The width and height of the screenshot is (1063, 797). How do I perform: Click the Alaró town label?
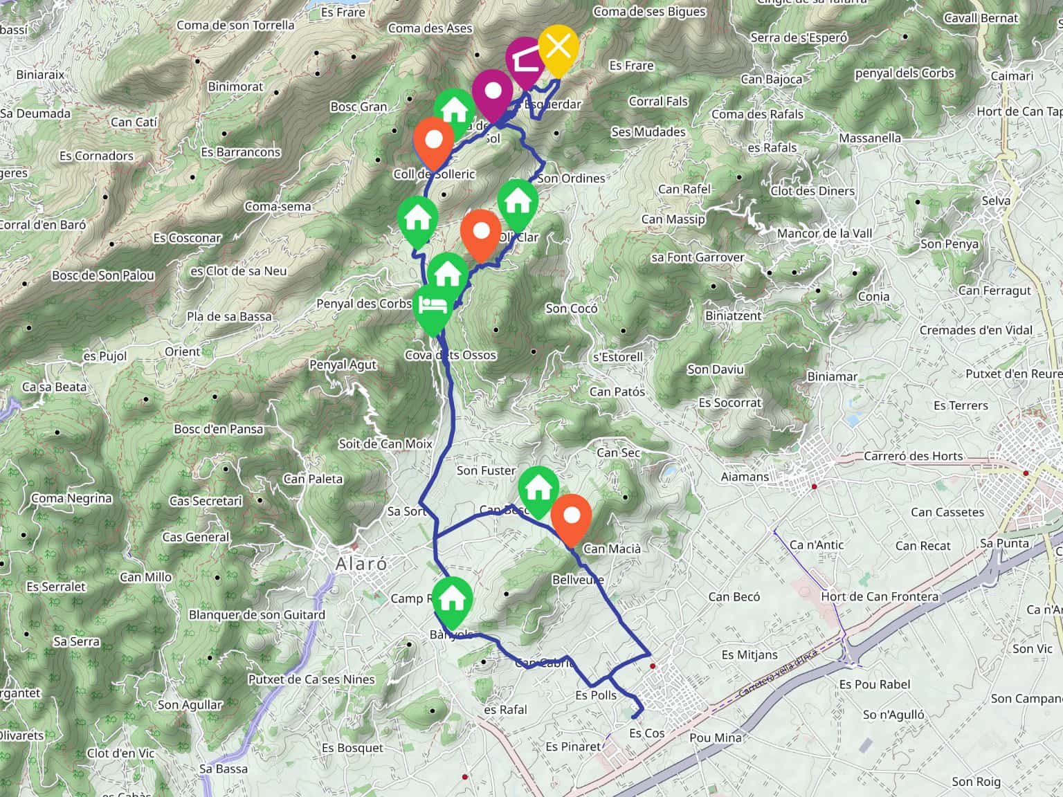[x=361, y=564]
